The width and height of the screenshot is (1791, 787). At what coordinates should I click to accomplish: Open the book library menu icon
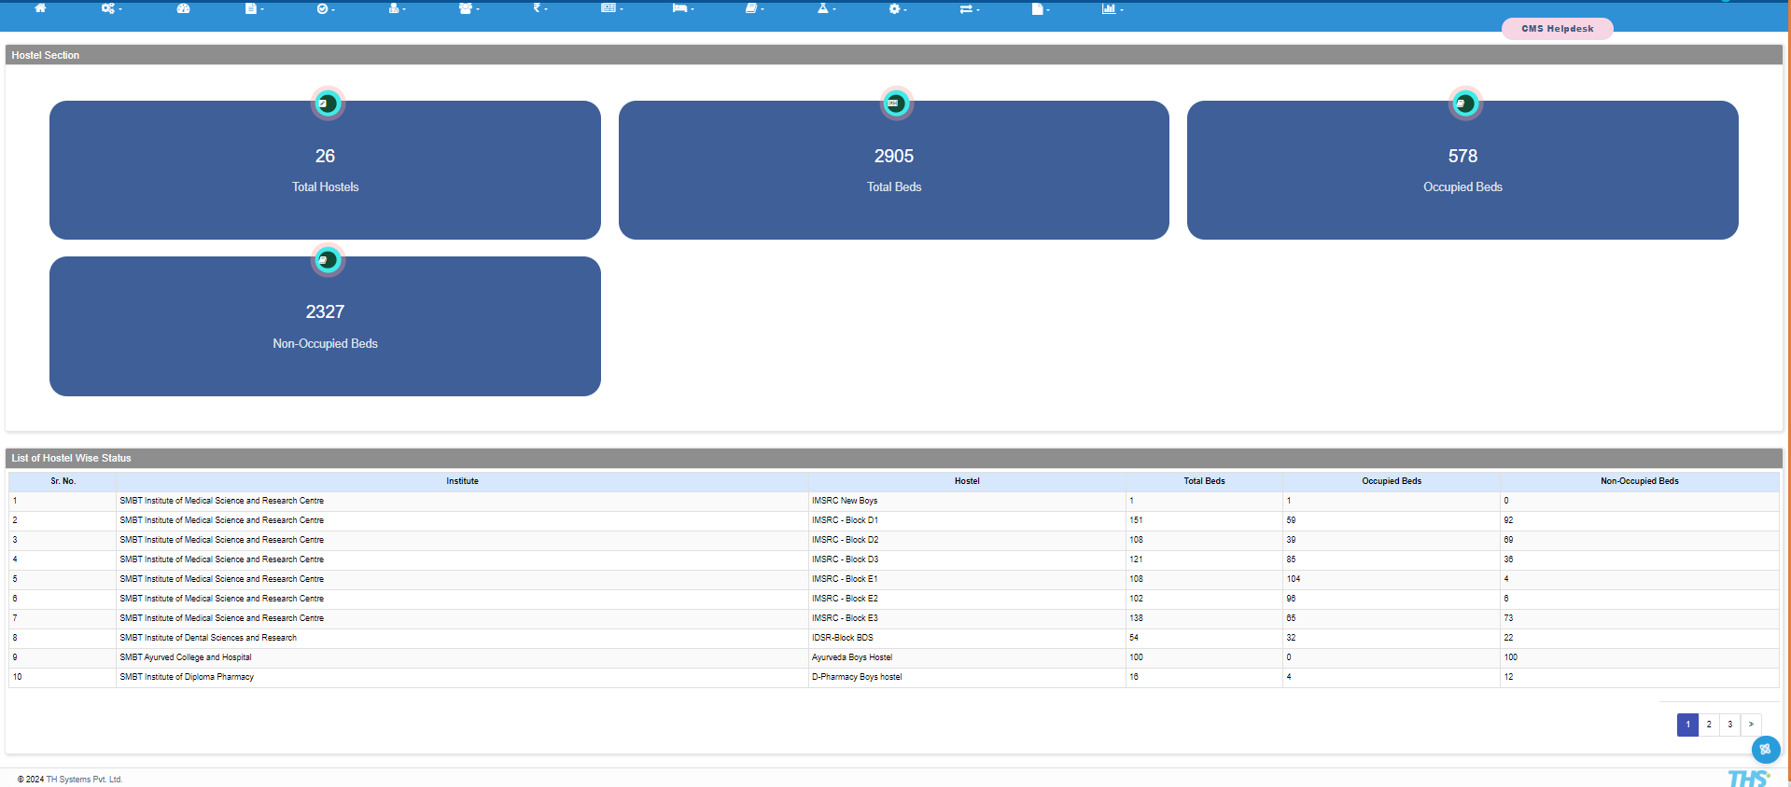click(753, 8)
